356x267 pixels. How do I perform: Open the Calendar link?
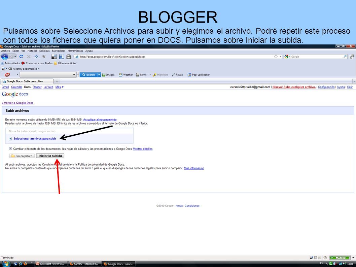[16, 87]
